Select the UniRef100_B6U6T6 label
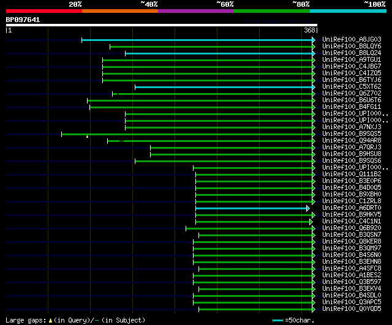Screen dimensions: 392x325 (352, 100)
